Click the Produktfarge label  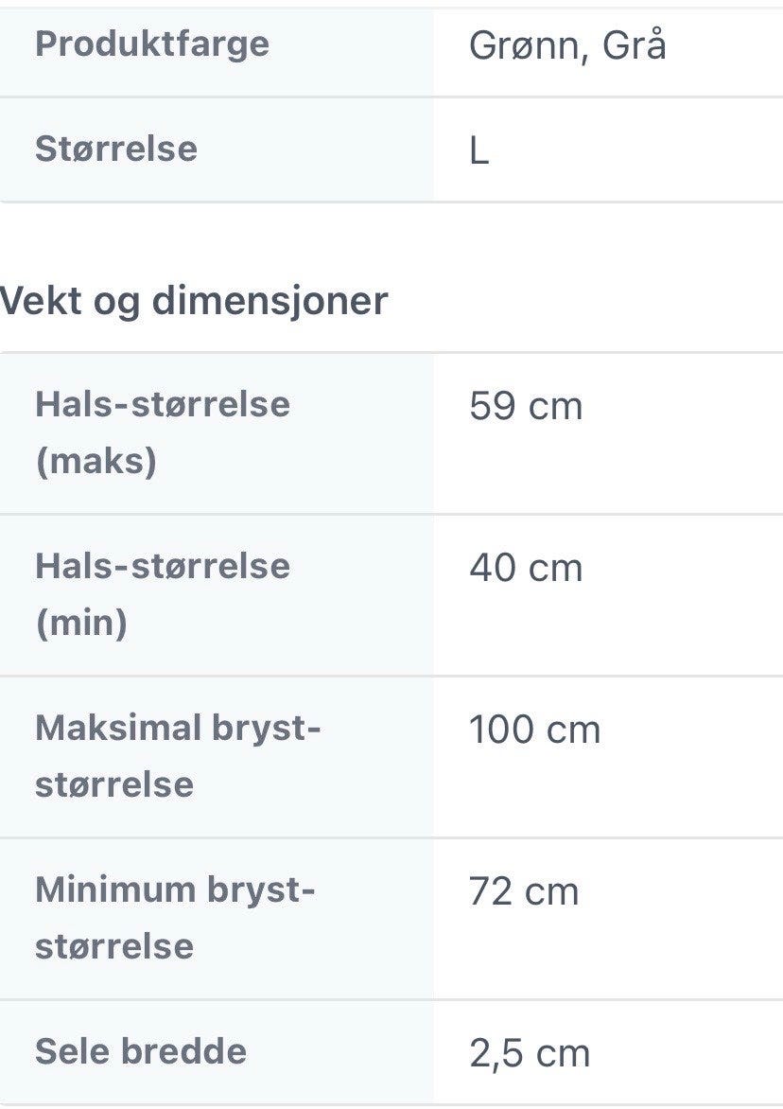[151, 44]
